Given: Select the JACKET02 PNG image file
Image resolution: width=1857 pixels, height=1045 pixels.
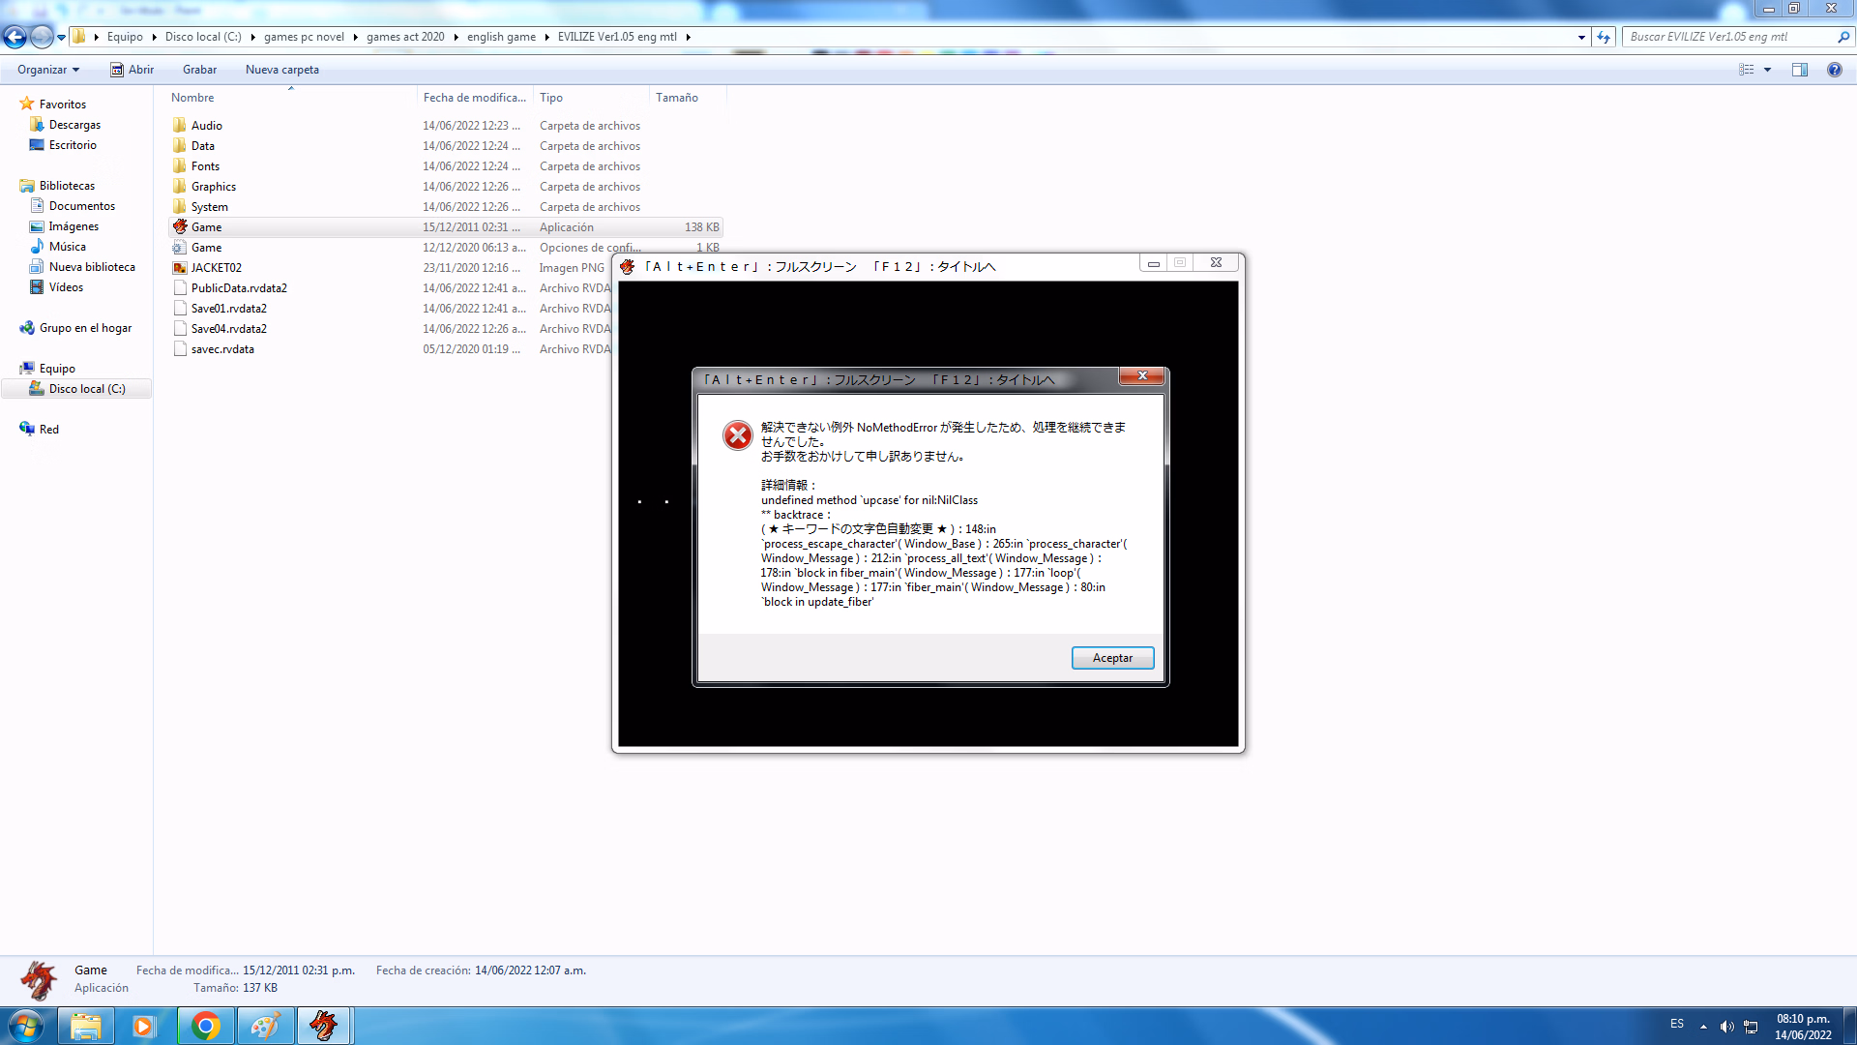Looking at the screenshot, I should (216, 268).
